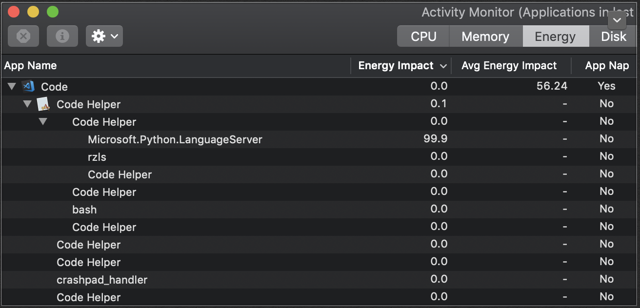The height and width of the screenshot is (308, 640).
Task: Click the 56.24 average energy value
Action: tap(551, 86)
